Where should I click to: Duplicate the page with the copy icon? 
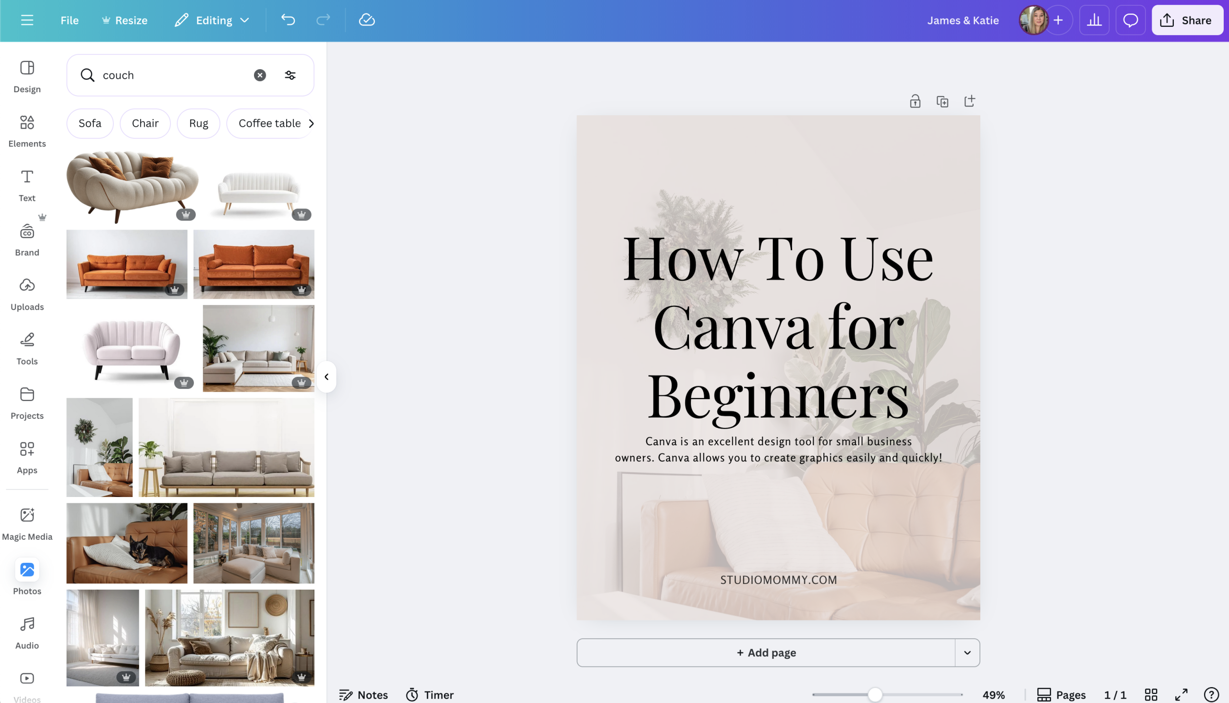942,101
